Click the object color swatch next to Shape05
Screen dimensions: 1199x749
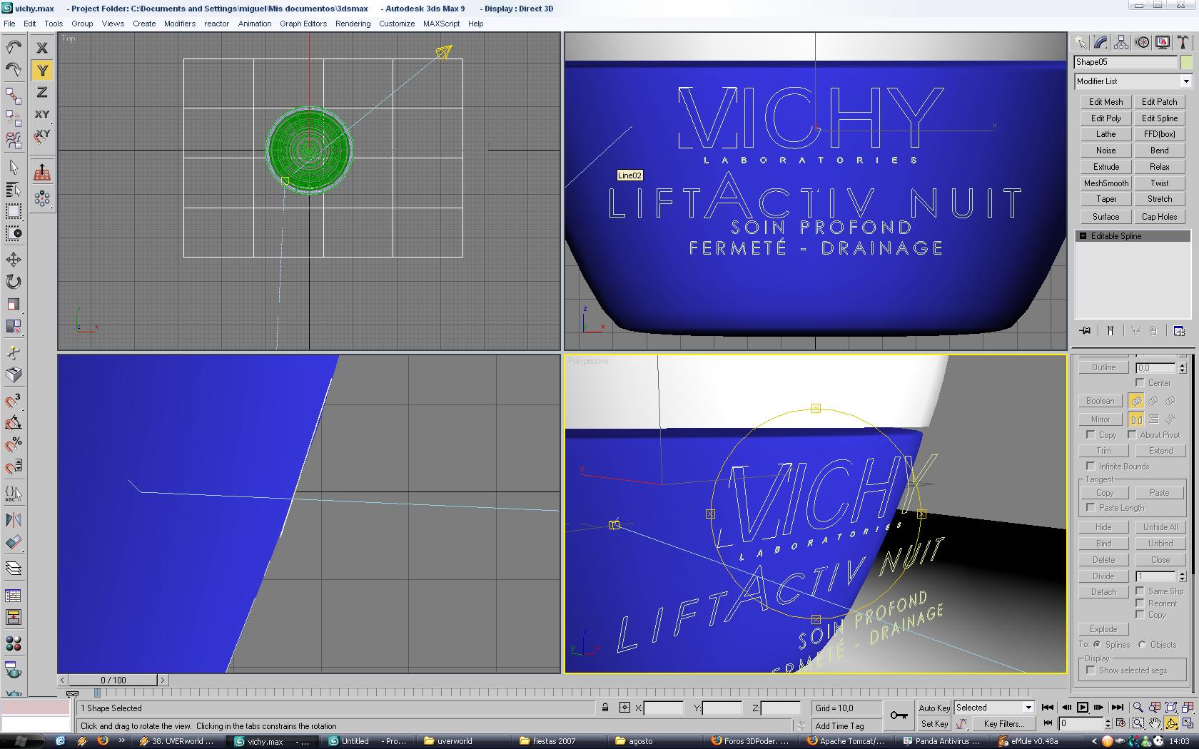click(x=1187, y=63)
